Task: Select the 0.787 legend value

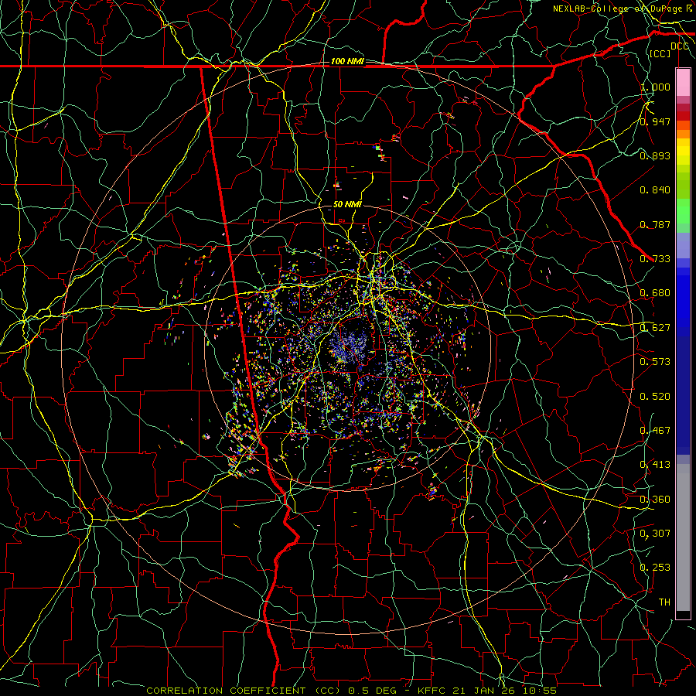Action: click(x=655, y=224)
